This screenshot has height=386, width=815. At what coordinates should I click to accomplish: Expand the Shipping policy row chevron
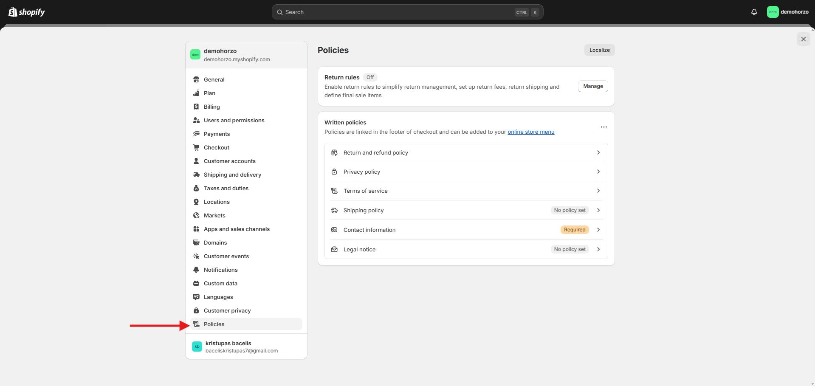598,210
